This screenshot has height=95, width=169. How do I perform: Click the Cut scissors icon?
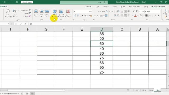click(166, 11)
